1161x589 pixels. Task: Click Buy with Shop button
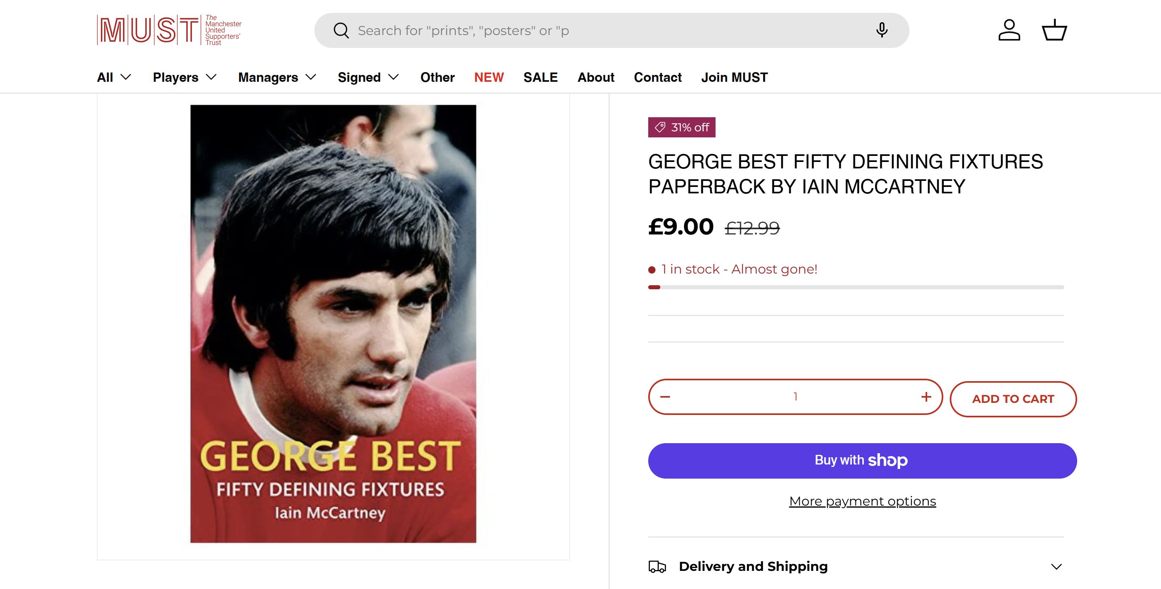coord(862,460)
